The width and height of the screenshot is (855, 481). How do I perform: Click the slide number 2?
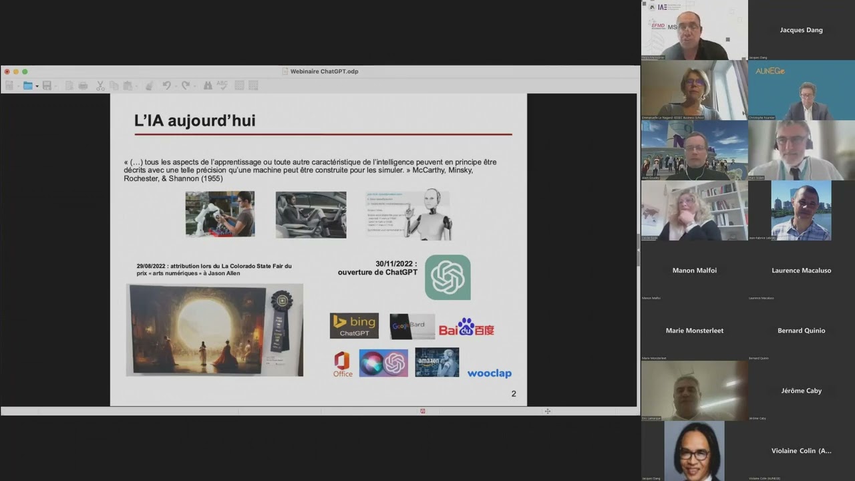tap(514, 393)
